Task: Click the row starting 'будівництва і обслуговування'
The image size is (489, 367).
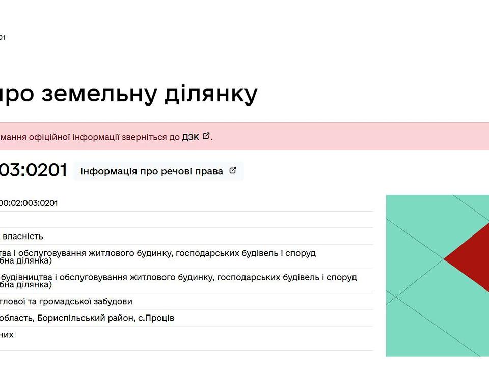Action: (178, 277)
